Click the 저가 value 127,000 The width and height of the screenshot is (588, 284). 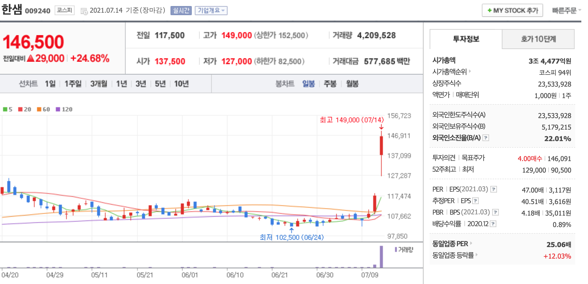pyautogui.click(x=237, y=61)
